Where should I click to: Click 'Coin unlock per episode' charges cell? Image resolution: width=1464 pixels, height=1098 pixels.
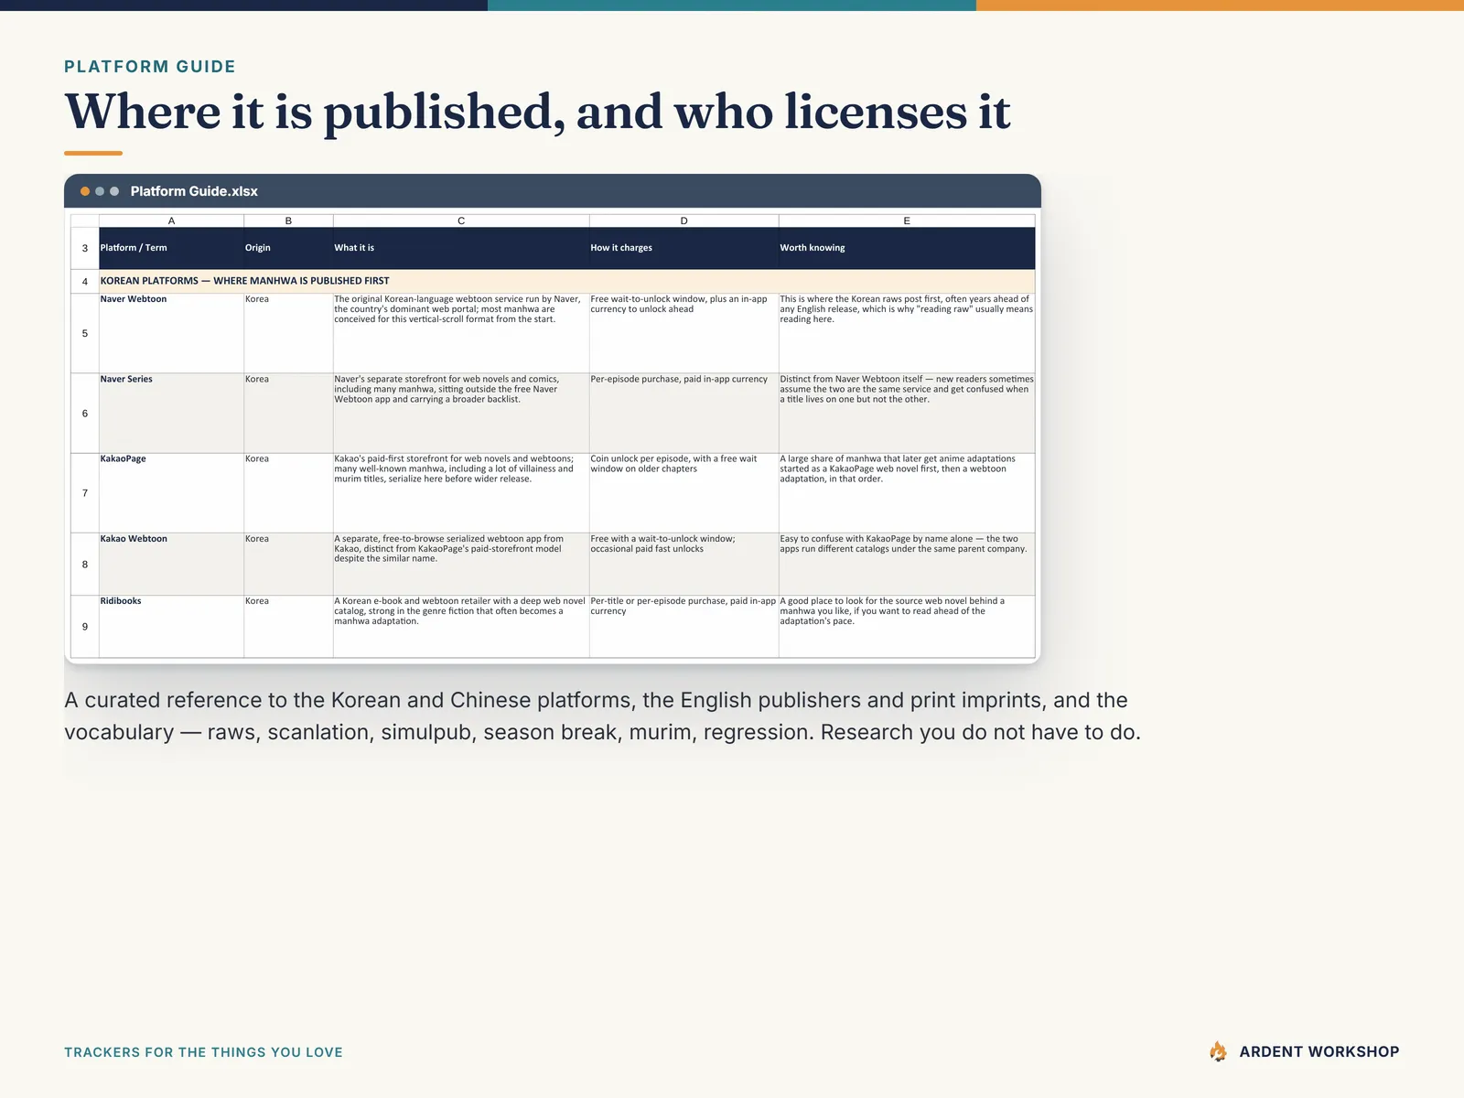684,493
